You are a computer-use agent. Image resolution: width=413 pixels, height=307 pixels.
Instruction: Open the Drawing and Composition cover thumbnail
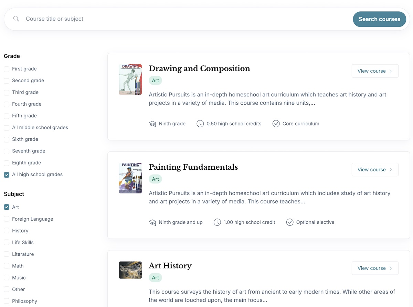click(x=130, y=80)
